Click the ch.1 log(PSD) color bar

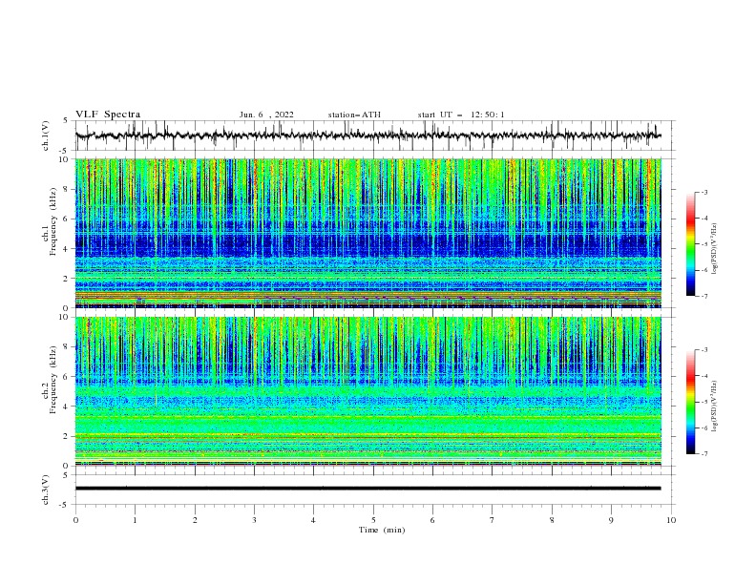(x=690, y=244)
